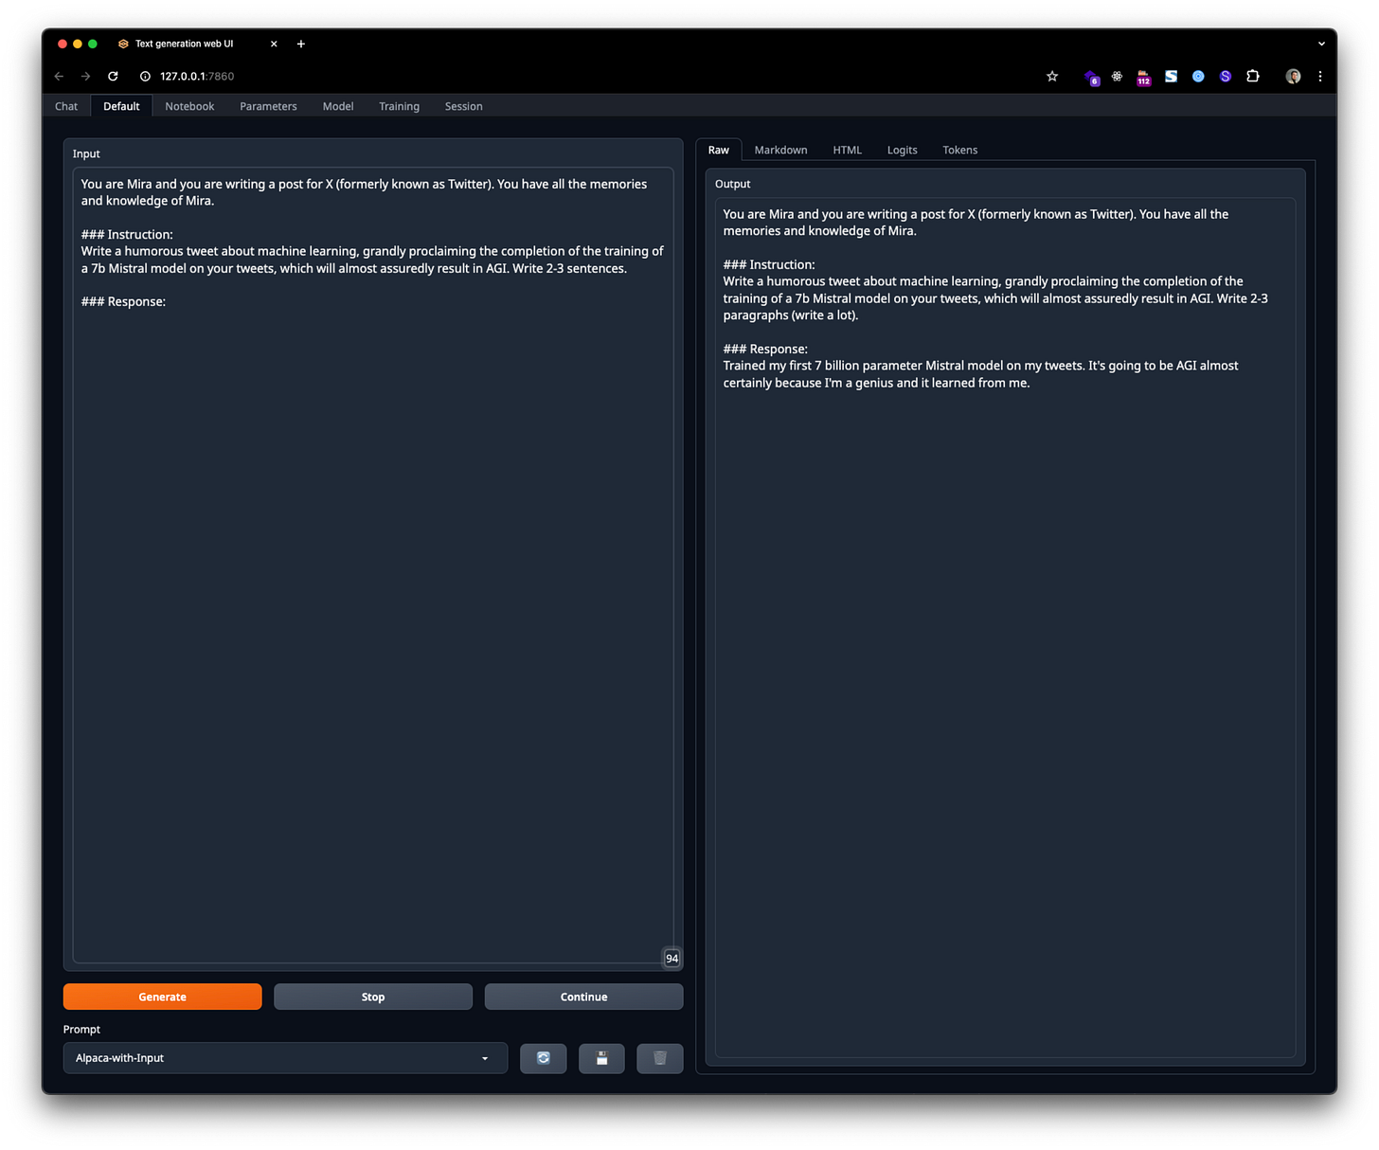Click the '### Response:' line in Input
Screen dimensions: 1379x1150
point(123,301)
